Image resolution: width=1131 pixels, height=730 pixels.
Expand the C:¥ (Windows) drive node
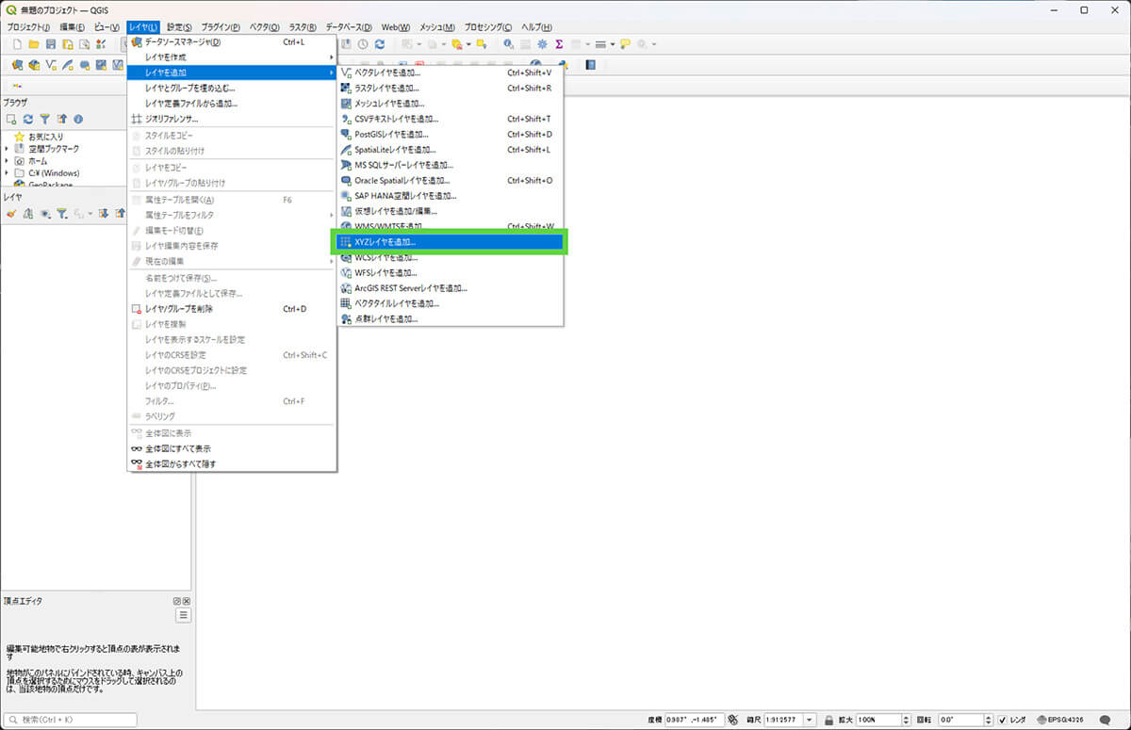(8, 173)
